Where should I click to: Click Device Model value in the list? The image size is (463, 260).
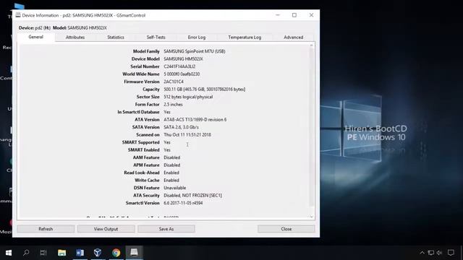click(x=183, y=58)
